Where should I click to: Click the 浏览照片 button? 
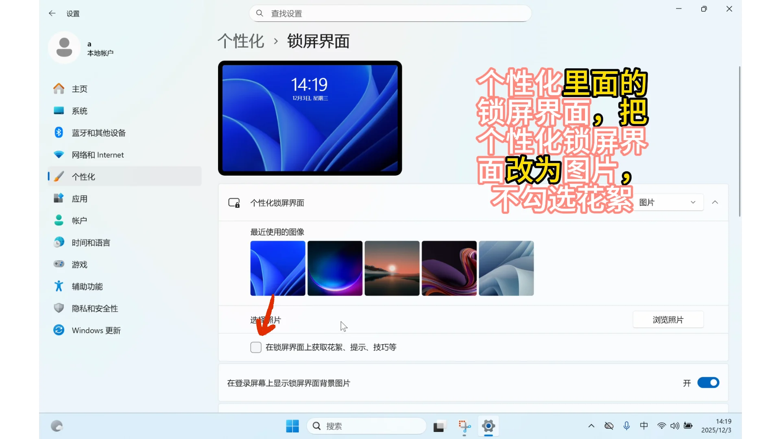click(x=668, y=319)
